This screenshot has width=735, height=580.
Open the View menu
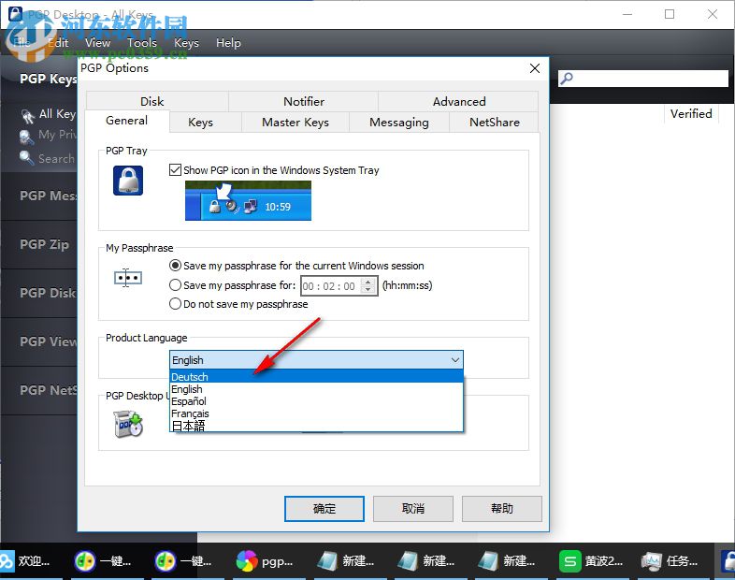click(98, 43)
